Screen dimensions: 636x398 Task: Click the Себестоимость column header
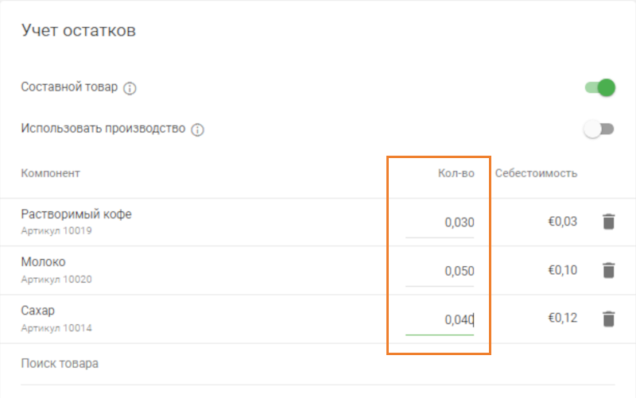[536, 173]
